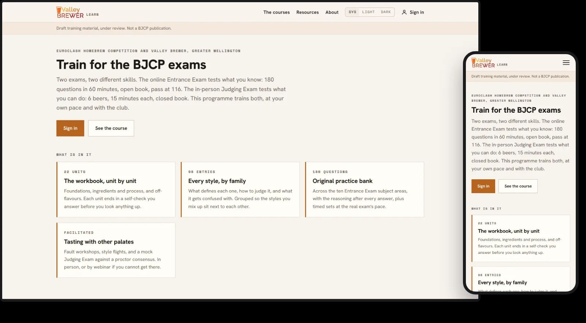The width and height of the screenshot is (586, 323).
Task: Click the desktop "WHAT IS IN IT" label
Action: (x=74, y=155)
